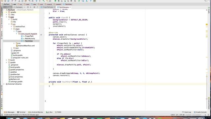Click the green Run app button
Viewport: 211px width, 119px height.
click(x=55, y=1)
